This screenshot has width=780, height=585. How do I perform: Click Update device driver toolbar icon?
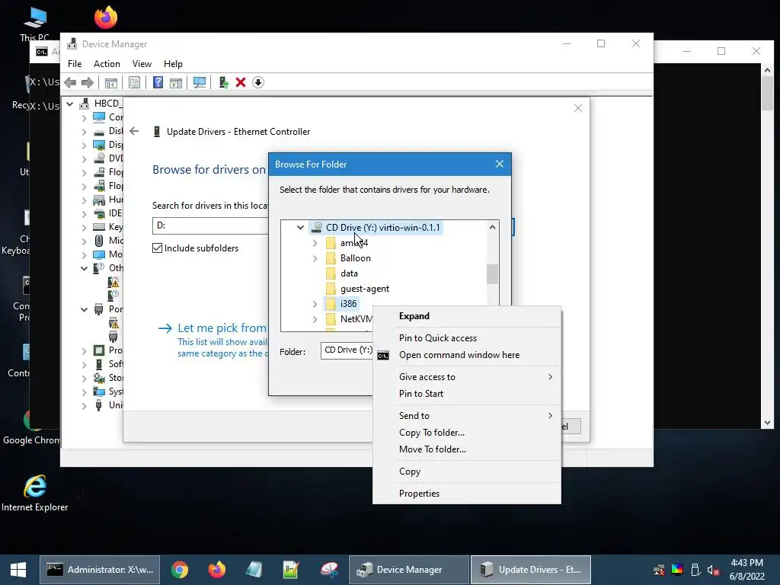223,82
